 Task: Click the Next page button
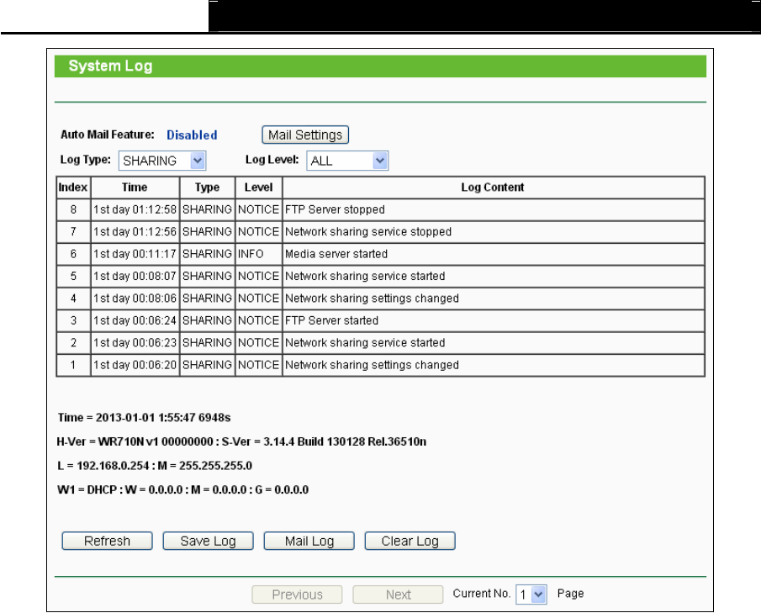click(398, 595)
